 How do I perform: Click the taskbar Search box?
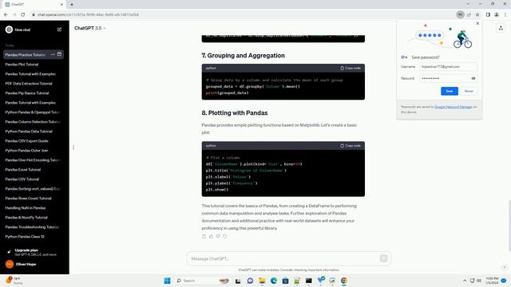[202, 281]
